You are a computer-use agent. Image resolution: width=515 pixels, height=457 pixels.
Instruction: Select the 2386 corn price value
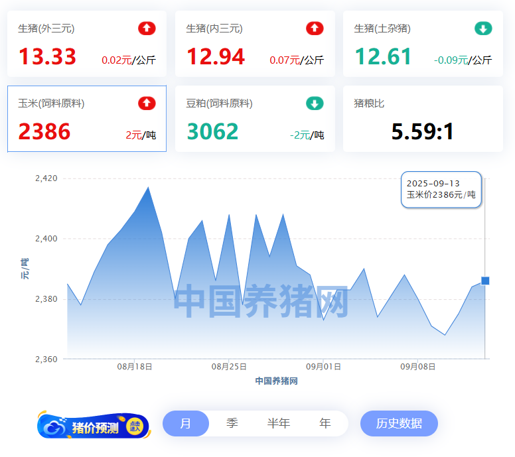[44, 131]
